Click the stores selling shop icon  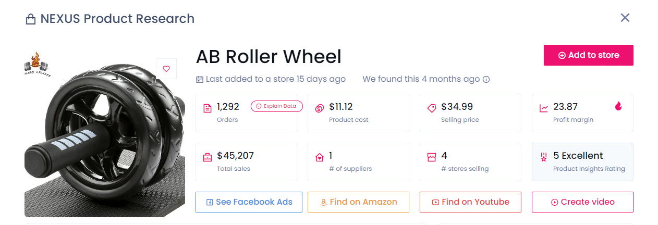click(x=432, y=157)
